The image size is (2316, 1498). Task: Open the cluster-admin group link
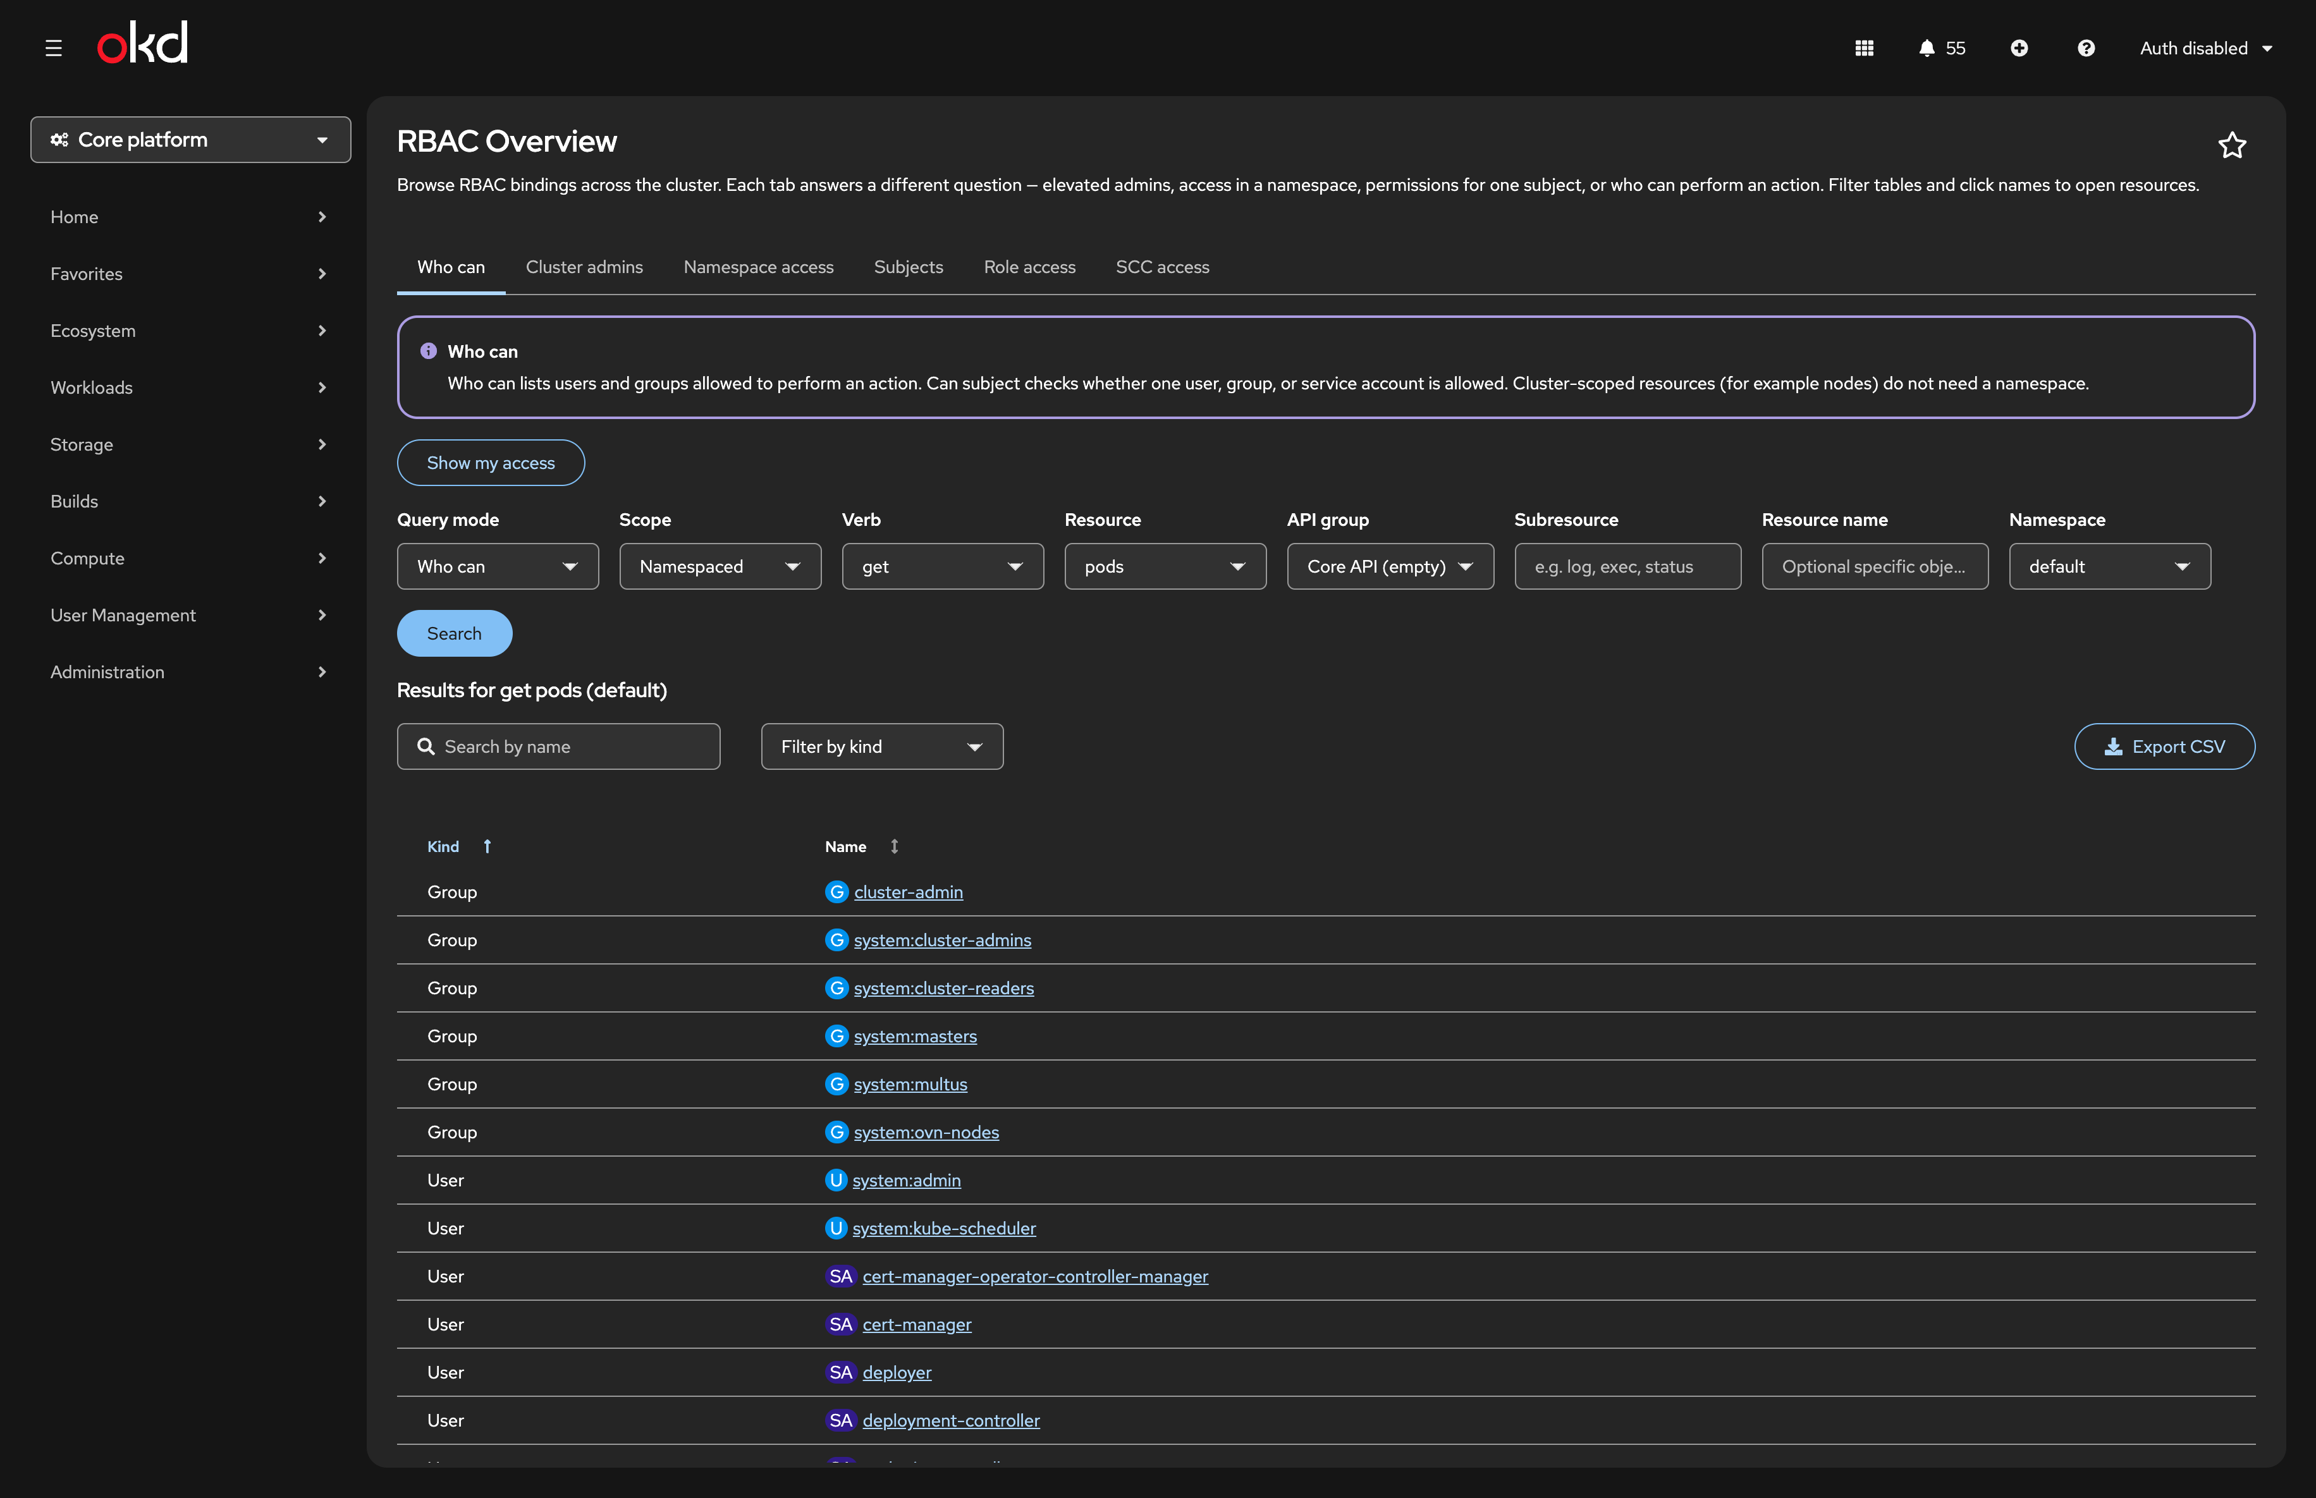click(908, 892)
